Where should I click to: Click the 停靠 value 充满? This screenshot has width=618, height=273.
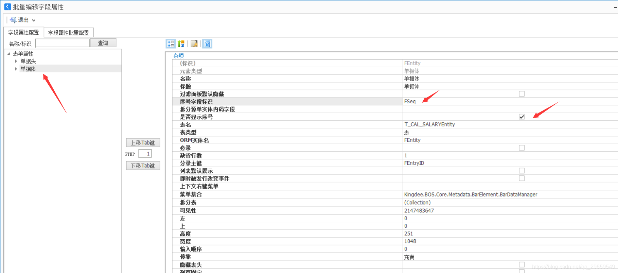[409, 257]
